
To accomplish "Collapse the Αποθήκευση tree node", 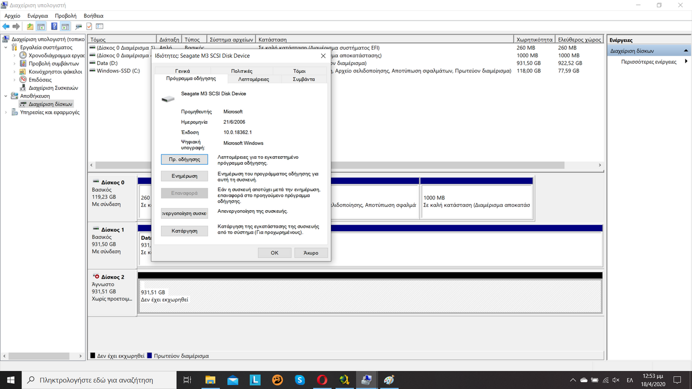I will pyautogui.click(x=6, y=96).
